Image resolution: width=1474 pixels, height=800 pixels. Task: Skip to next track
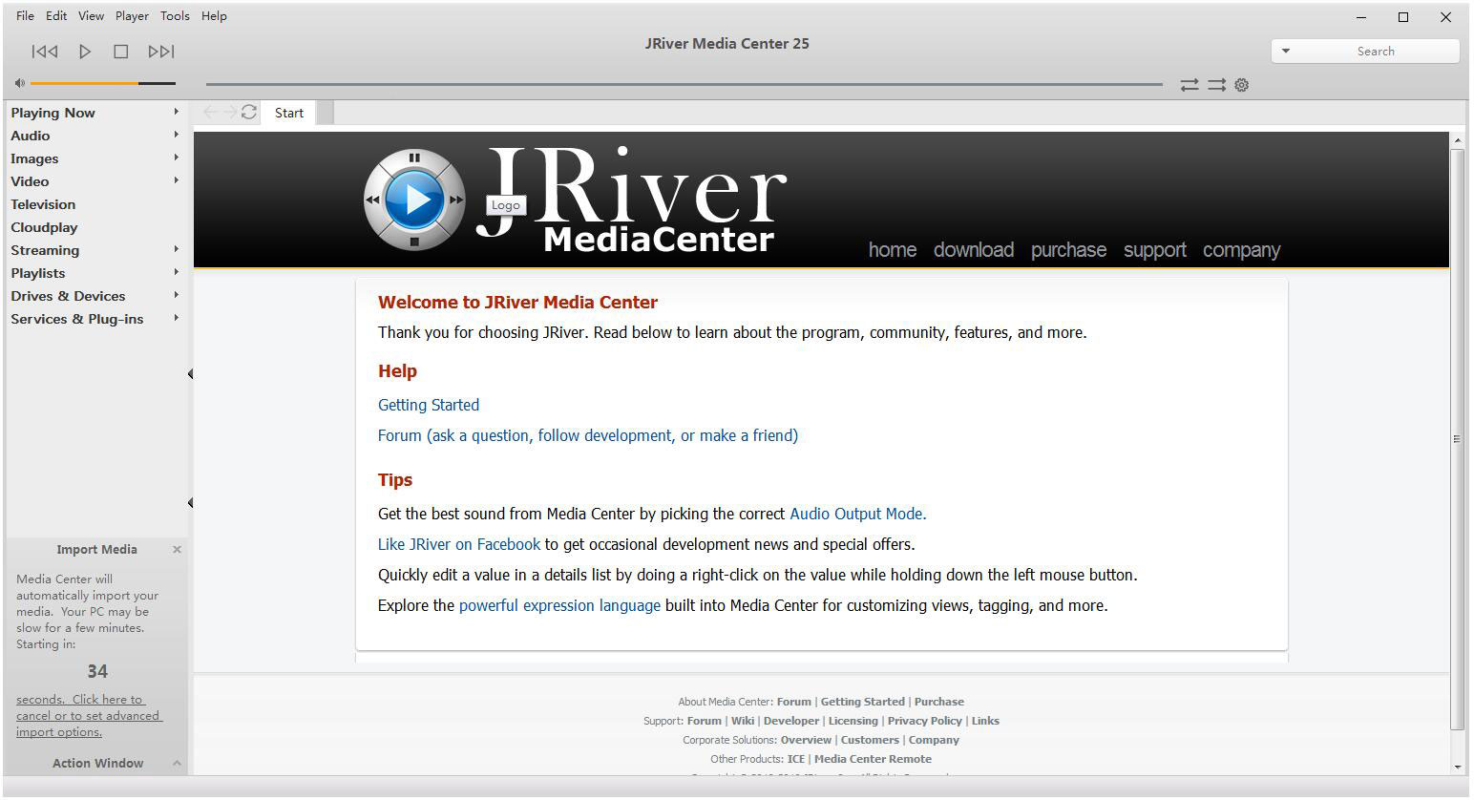click(161, 52)
